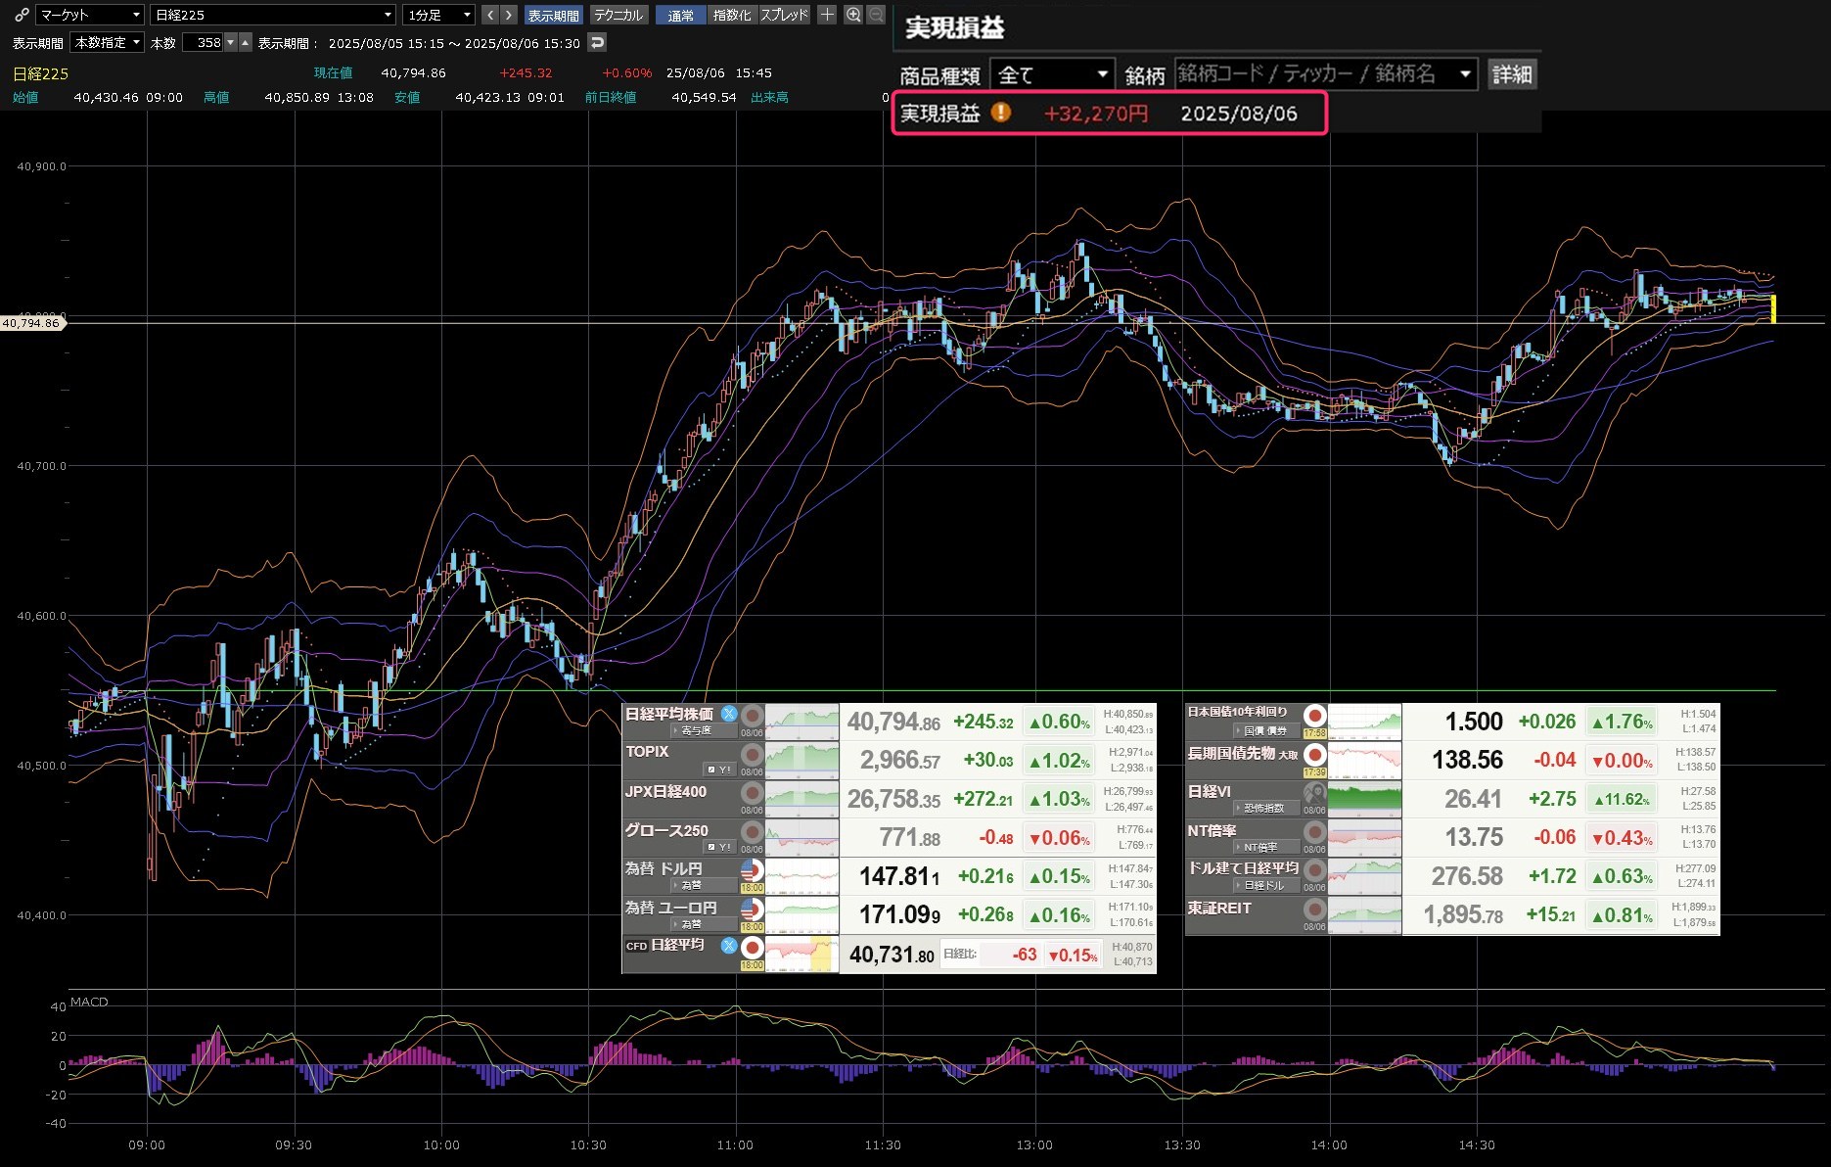Open the 銘柄 search dropdown arrow
Viewport: 1831px width, 1167px height.
pos(1465,74)
